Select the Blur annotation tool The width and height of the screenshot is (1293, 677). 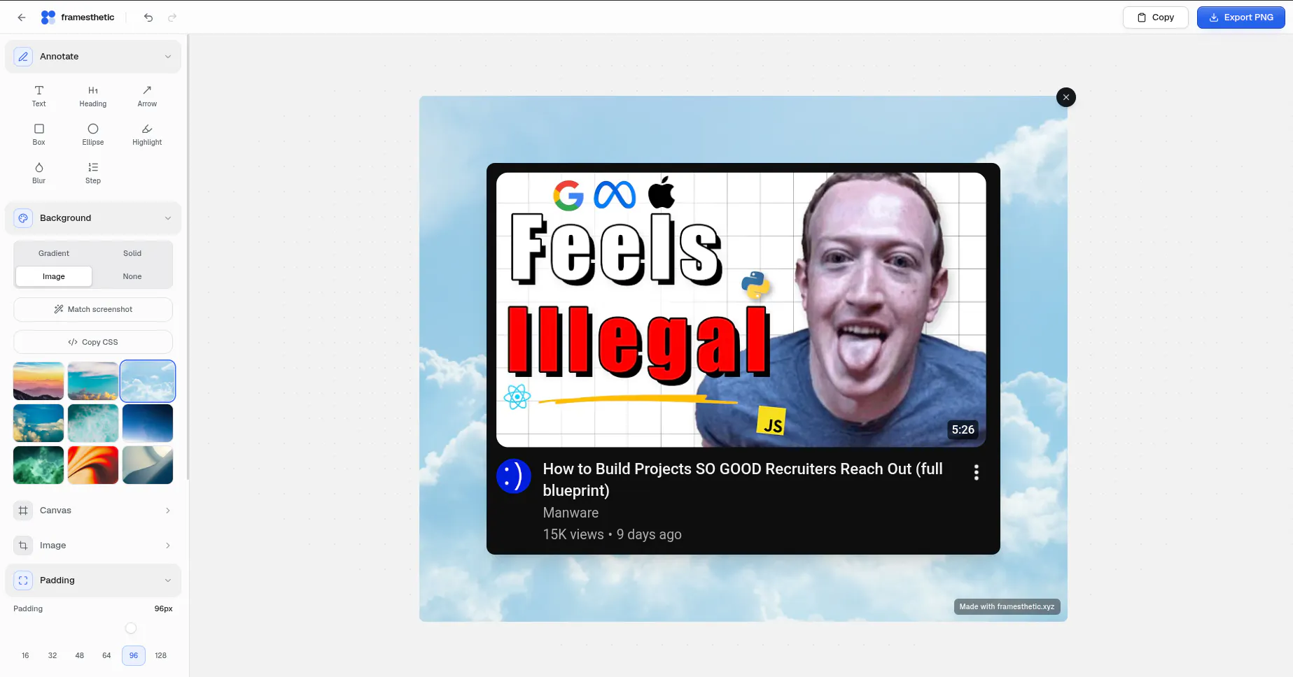tap(39, 173)
